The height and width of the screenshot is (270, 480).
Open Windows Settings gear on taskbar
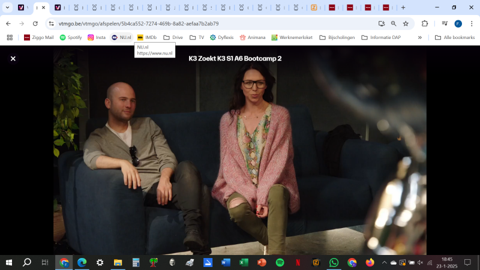click(100, 262)
